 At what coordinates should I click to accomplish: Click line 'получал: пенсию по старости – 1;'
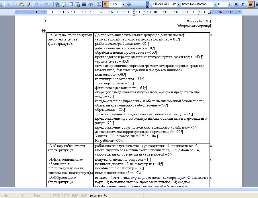(122, 160)
